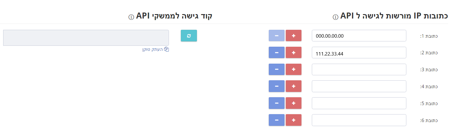Focus the empty address 6 input field

tap(359, 120)
